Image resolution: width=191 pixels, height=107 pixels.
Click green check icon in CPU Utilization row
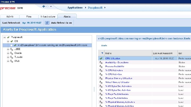click(101, 58)
